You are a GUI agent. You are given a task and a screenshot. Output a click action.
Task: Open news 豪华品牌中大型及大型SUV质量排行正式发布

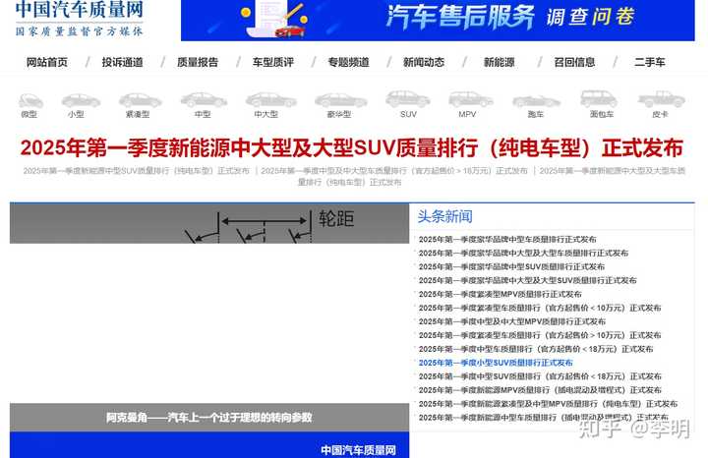527,280
